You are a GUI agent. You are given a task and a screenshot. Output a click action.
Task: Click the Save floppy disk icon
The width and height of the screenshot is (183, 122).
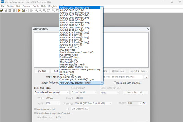[x=6, y=10]
